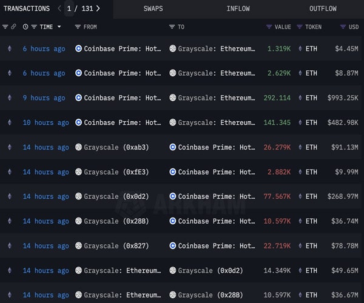Open Grayscale (0x0d2) recipient in 14.349K row
364x303 pixels.
point(211,270)
